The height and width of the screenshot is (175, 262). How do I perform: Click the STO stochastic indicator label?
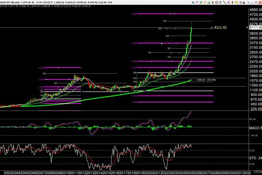(x=255, y=158)
